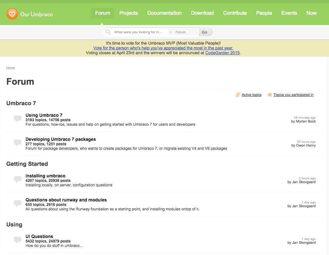Click '3193 topics, 14756 posts' text
Viewport: 329px width, 255px height.
tap(48, 120)
